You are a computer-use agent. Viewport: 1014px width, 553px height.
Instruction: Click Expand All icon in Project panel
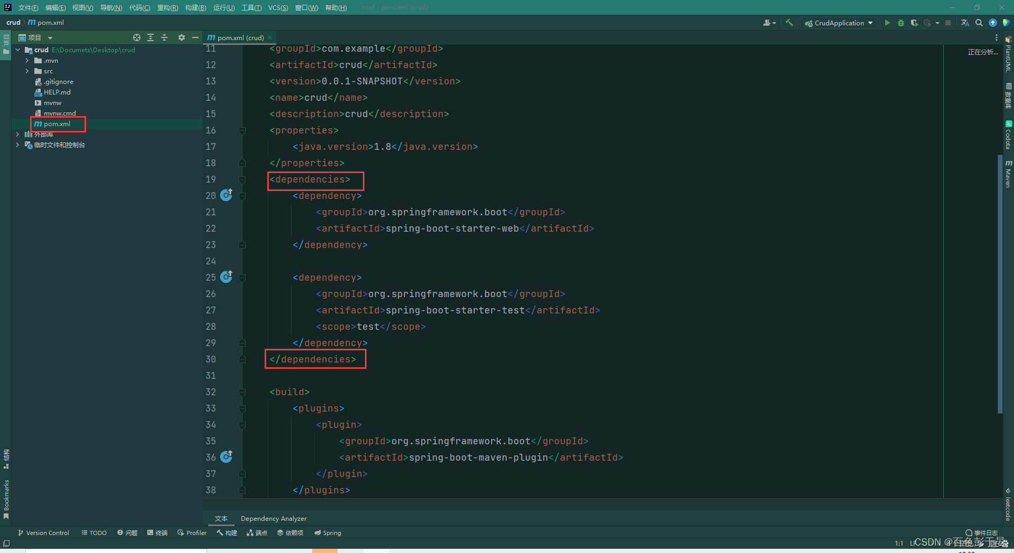[151, 37]
